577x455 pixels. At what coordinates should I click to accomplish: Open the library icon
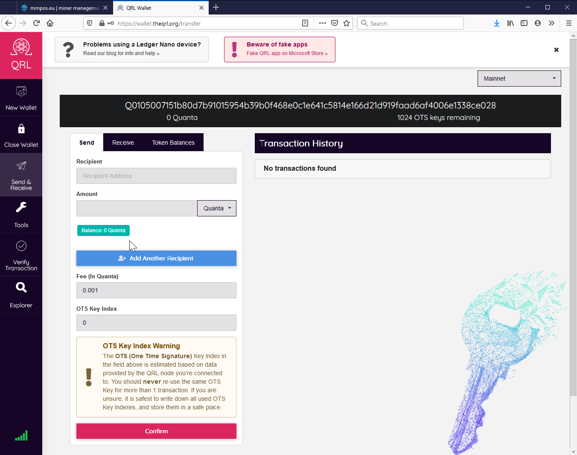[x=510, y=23]
